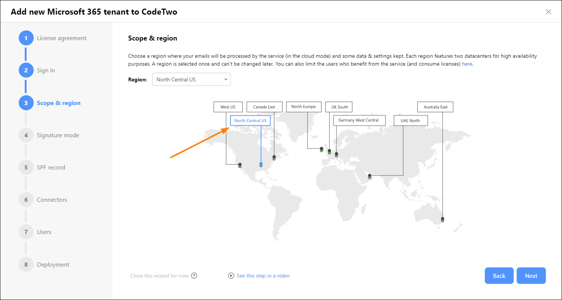Click the step 3 number circle
This screenshot has height=300, width=562.
pyautogui.click(x=26, y=103)
